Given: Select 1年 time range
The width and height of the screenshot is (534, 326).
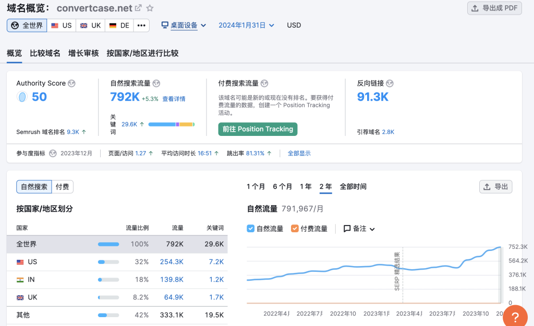Looking at the screenshot, I should click(x=306, y=186).
